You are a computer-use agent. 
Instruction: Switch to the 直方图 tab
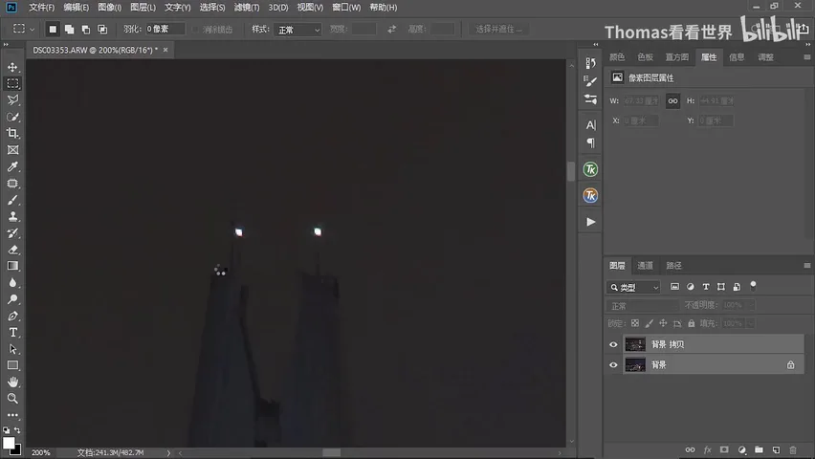(x=676, y=57)
